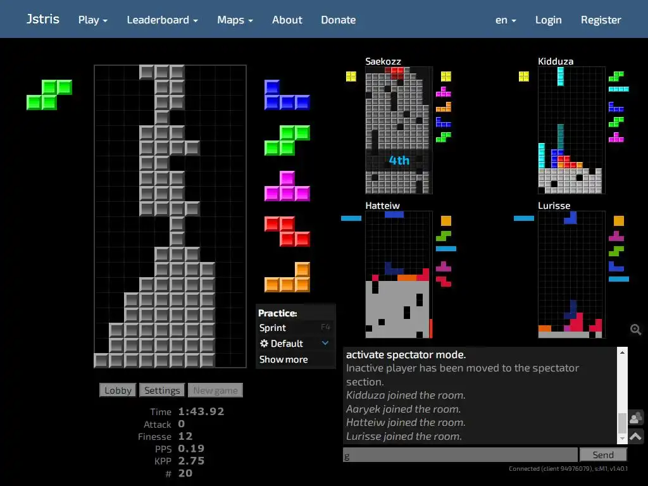Viewport: 648px width, 486px height.
Task: Click the blue J piece in next queue
Action: click(x=287, y=95)
